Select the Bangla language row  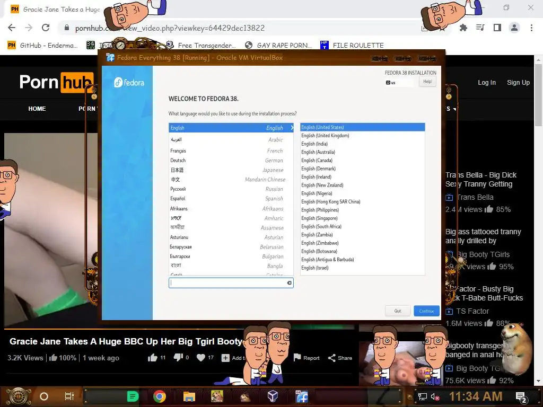(231, 266)
